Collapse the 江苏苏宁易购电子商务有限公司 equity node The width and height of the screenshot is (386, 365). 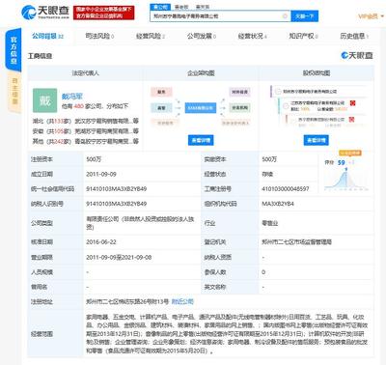[285, 105]
